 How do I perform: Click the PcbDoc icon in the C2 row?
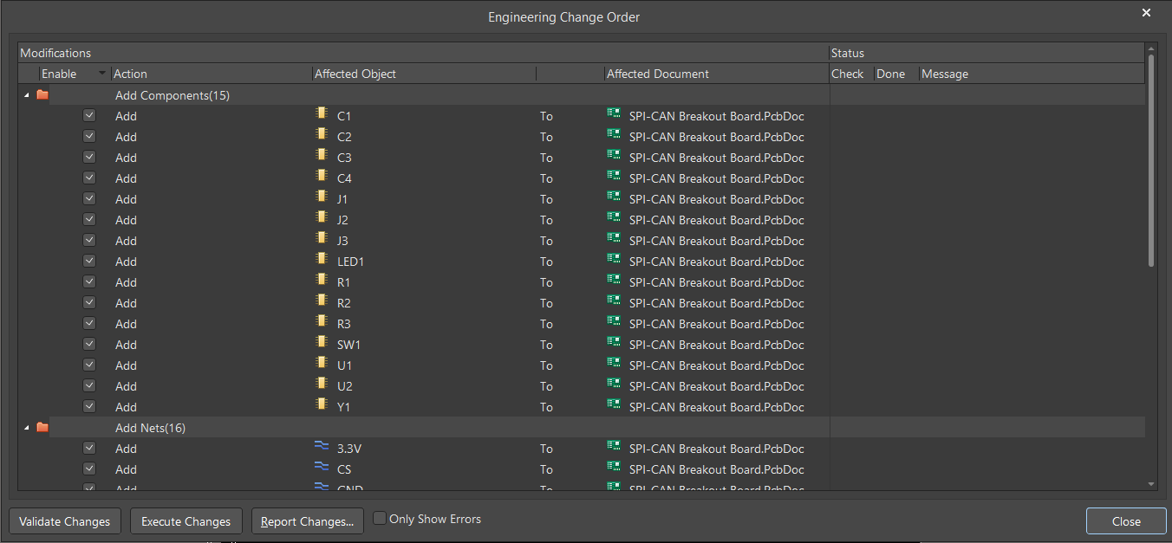pyautogui.click(x=615, y=135)
